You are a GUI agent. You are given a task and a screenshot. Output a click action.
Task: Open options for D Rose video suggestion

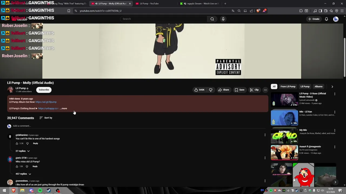335,94
